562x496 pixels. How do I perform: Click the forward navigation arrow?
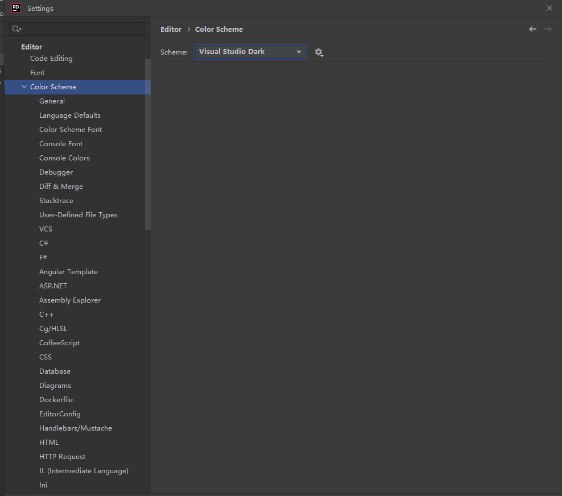click(547, 28)
